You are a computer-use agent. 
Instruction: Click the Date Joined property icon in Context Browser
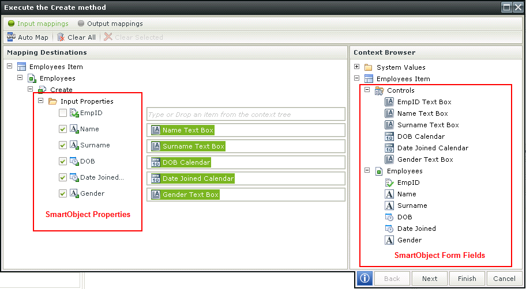coord(389,229)
